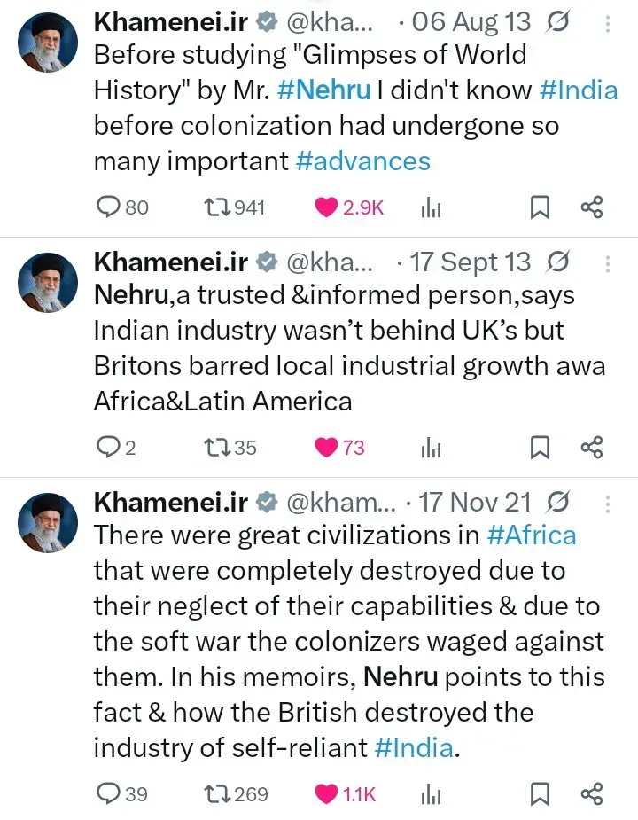The width and height of the screenshot is (638, 820).
Task: Select the share icon on the Africa tweet
Action: (592, 794)
